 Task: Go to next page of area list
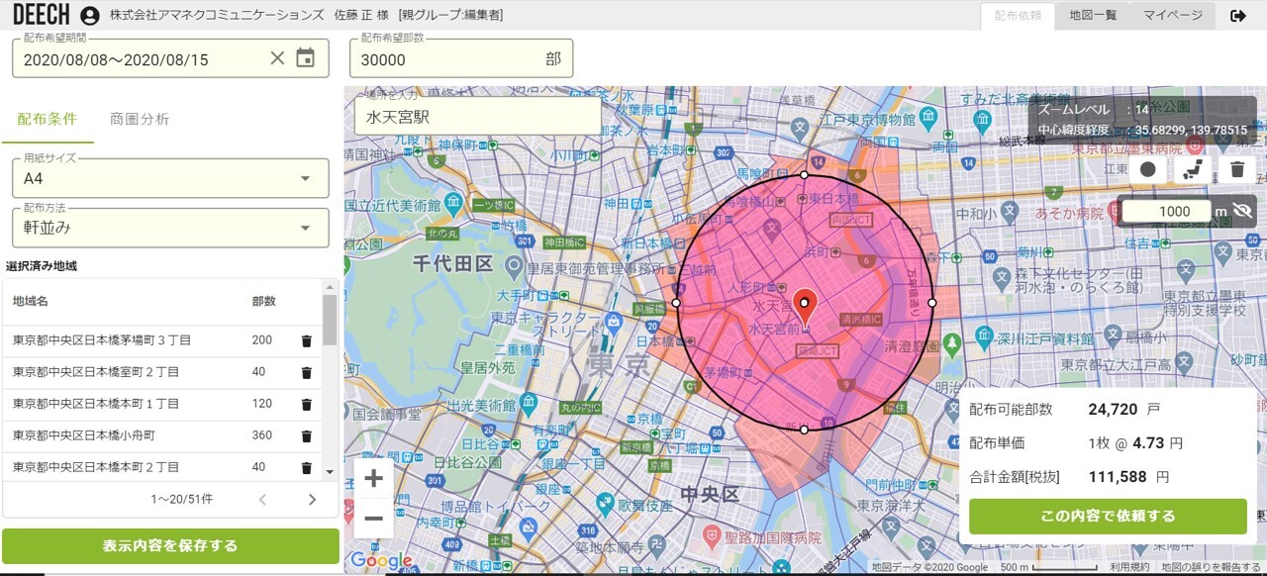pyautogui.click(x=312, y=500)
